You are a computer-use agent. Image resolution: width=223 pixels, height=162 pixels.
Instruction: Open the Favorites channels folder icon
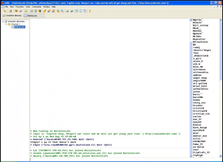(x=16, y=11)
